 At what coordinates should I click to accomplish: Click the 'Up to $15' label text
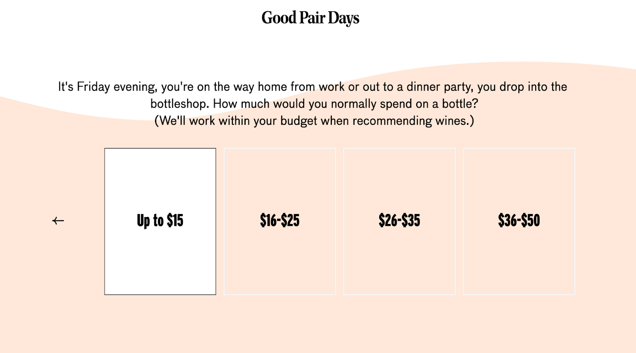tap(160, 220)
